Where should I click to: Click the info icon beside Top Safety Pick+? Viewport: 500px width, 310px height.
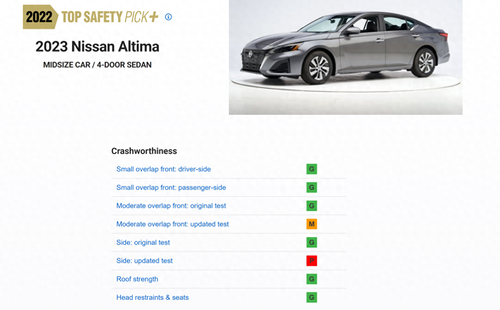[168, 17]
